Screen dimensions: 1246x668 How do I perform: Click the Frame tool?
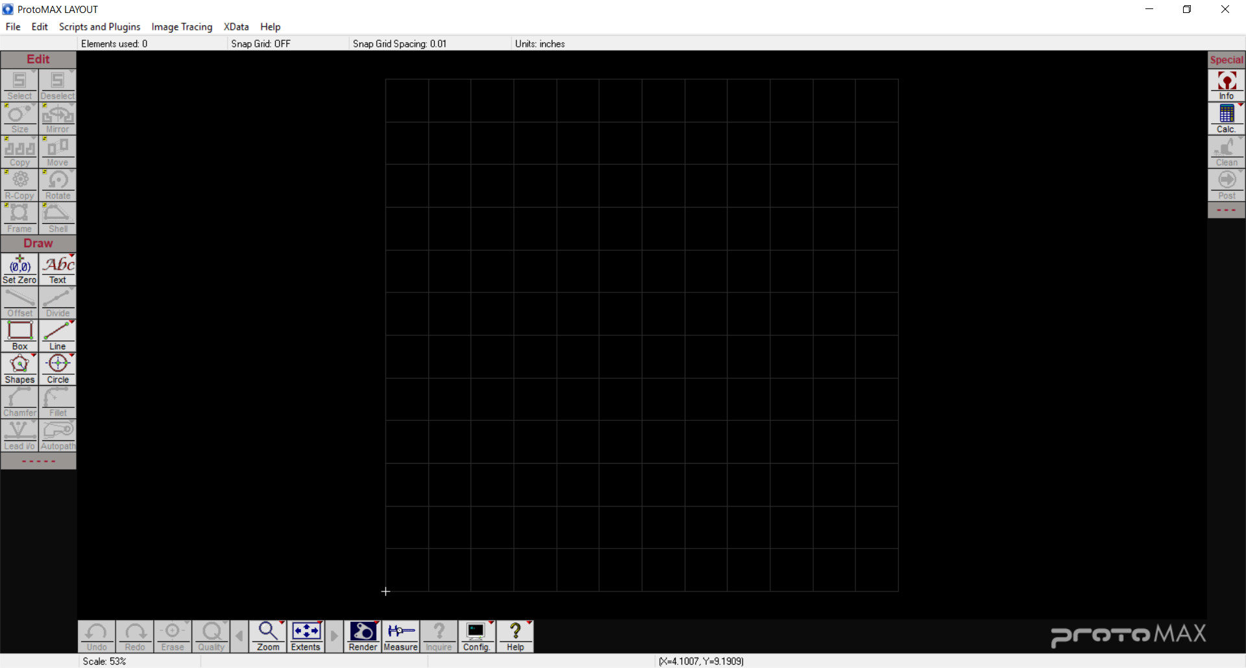pyautogui.click(x=19, y=217)
